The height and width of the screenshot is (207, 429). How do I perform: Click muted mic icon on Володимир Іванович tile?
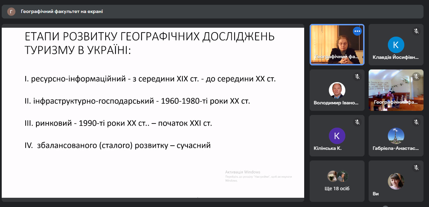357,77
